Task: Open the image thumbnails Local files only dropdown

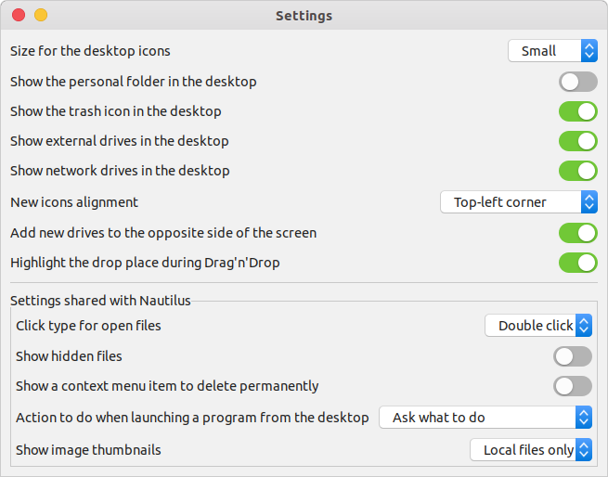Action: [531, 450]
